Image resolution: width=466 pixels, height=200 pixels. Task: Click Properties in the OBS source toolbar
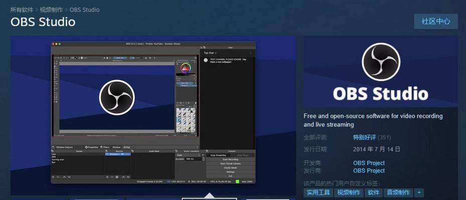coord(91,147)
